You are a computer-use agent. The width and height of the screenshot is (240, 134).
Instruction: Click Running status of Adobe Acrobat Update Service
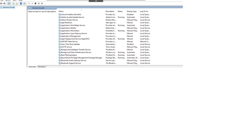[121, 17]
